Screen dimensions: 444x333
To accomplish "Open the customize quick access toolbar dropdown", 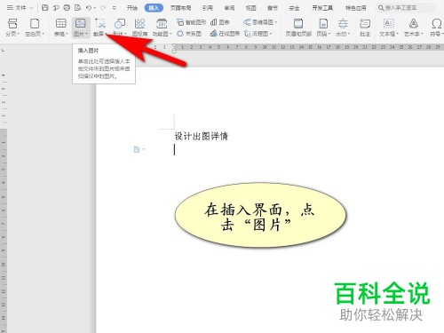I will (115, 8).
